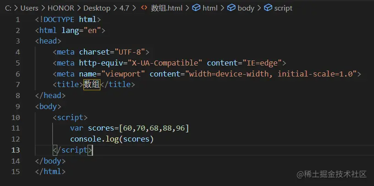Click the console object on line 12
374x186 pixels.
[x=85, y=139]
